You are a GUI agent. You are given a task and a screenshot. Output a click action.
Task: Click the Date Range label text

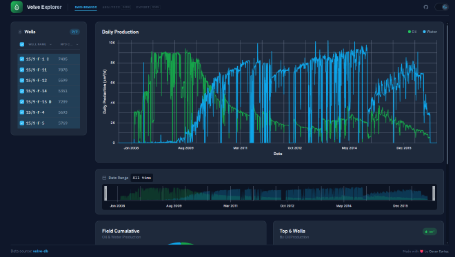click(x=118, y=178)
